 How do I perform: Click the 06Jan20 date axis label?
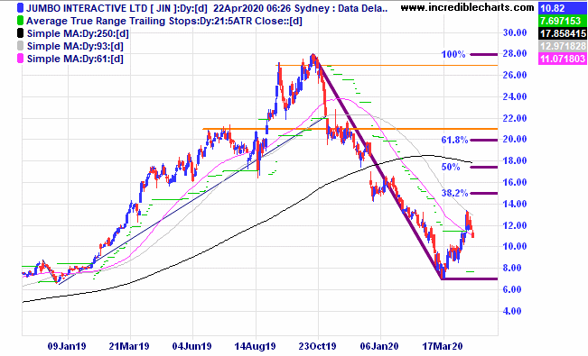tap(379, 346)
